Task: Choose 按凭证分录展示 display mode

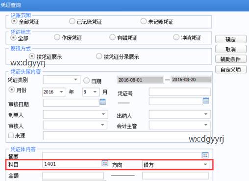Action: (x=99, y=56)
